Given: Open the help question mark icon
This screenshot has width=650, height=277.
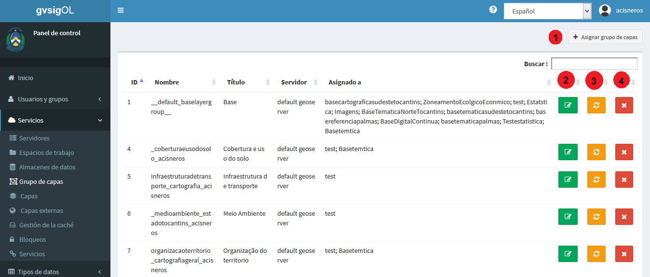Looking at the screenshot, I should click(493, 10).
